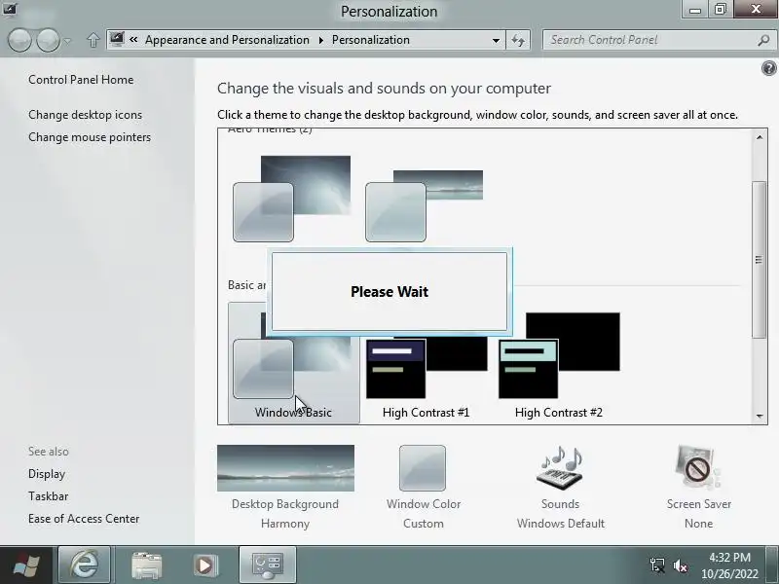Open the clock showing 4:32 PM

point(729,566)
